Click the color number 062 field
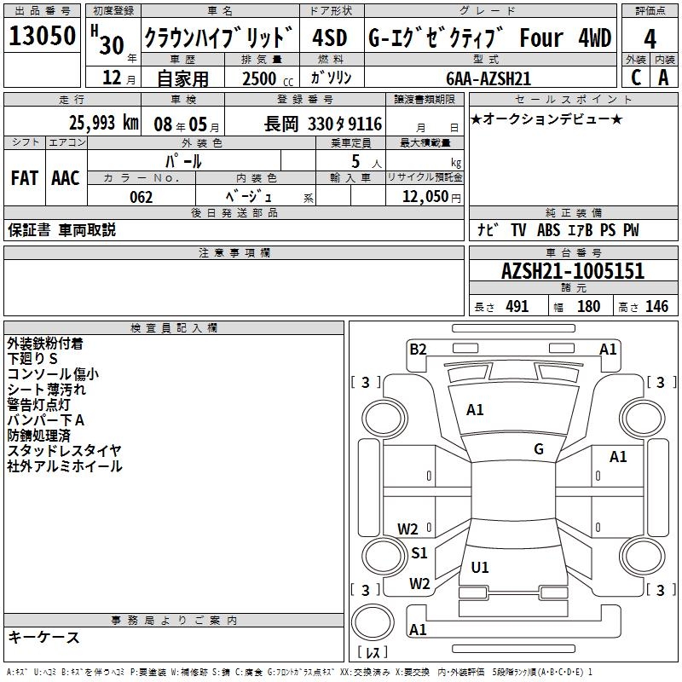 141,197
